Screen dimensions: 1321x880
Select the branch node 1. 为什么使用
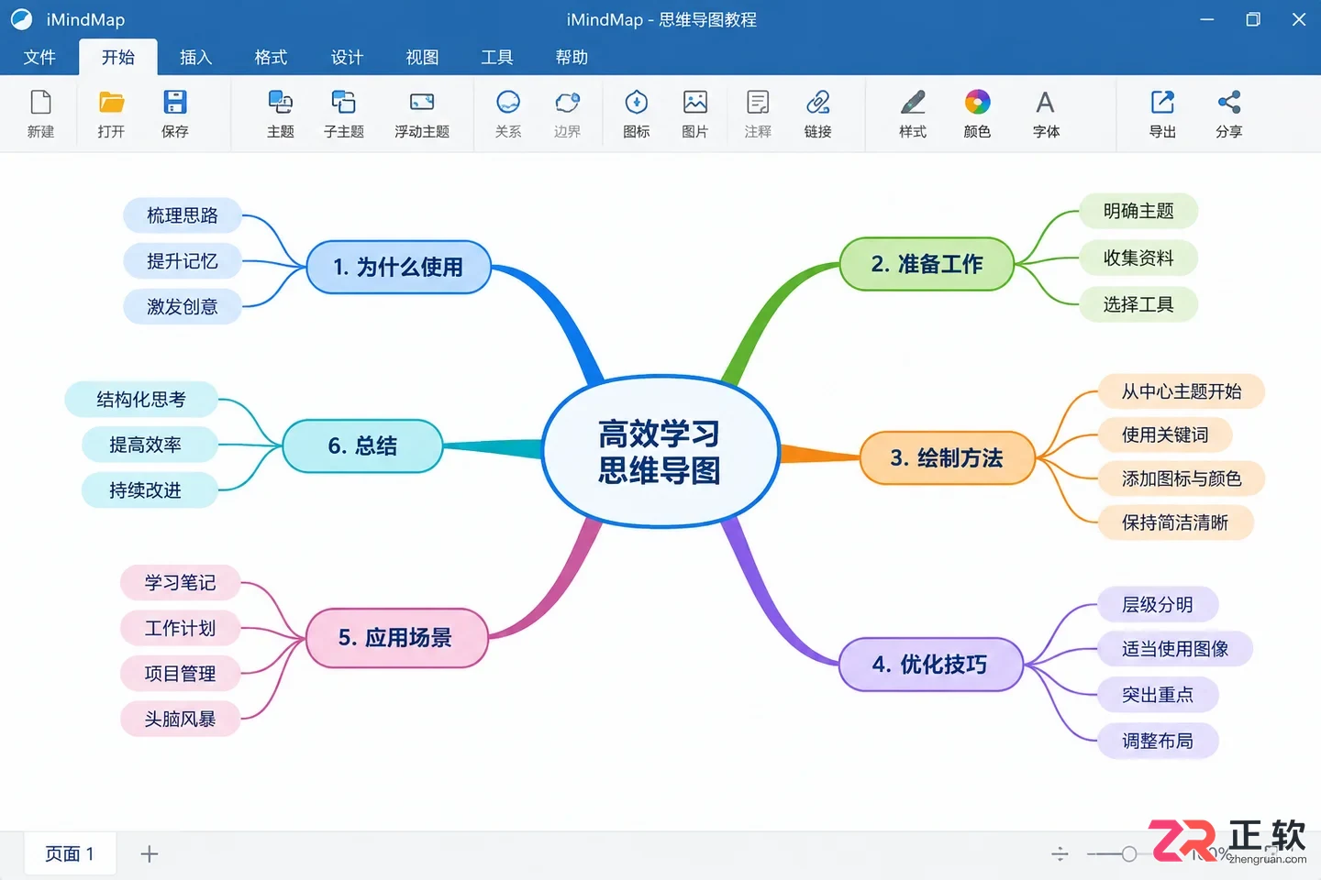pos(398,267)
